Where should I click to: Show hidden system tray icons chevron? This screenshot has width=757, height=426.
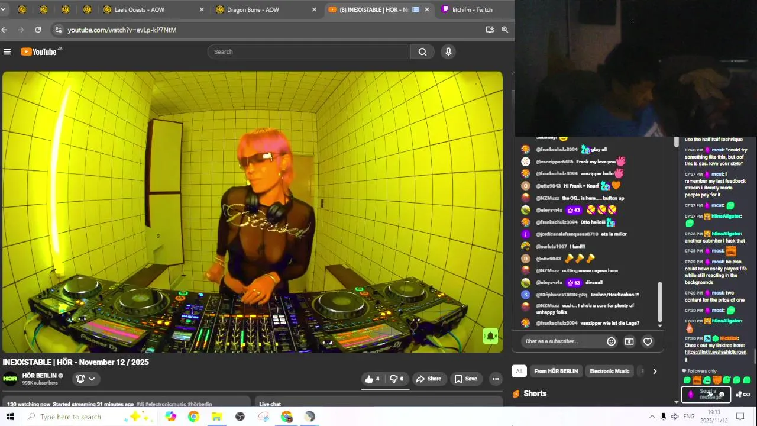[x=652, y=417]
